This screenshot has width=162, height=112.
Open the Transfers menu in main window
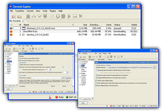click(19, 11)
